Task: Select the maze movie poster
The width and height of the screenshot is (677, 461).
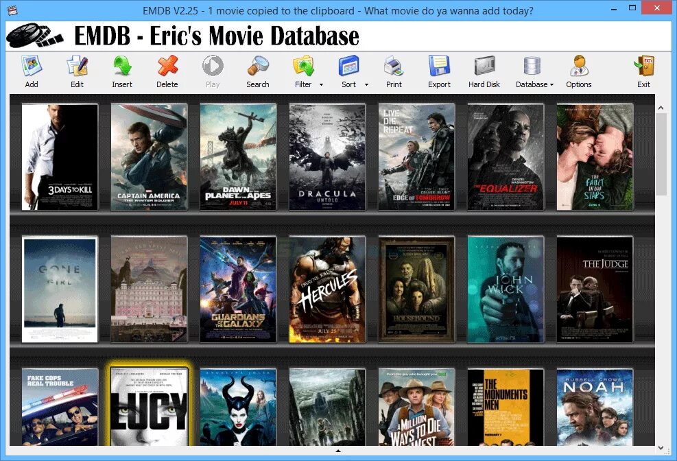Action: (327, 407)
